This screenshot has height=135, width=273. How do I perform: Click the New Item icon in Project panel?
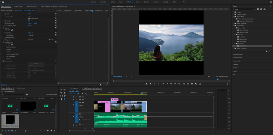click(51, 131)
